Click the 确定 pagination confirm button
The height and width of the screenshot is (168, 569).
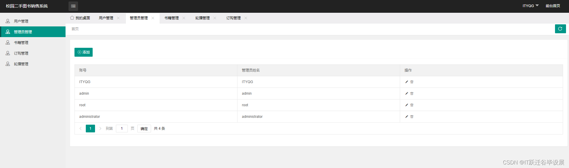(x=144, y=129)
